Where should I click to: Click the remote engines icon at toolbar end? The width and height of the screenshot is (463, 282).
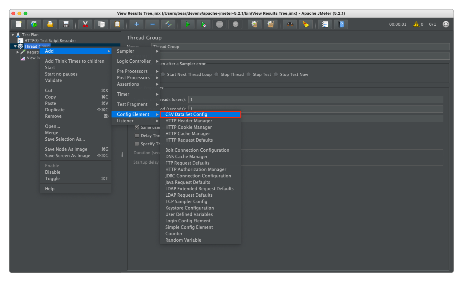pos(446,24)
